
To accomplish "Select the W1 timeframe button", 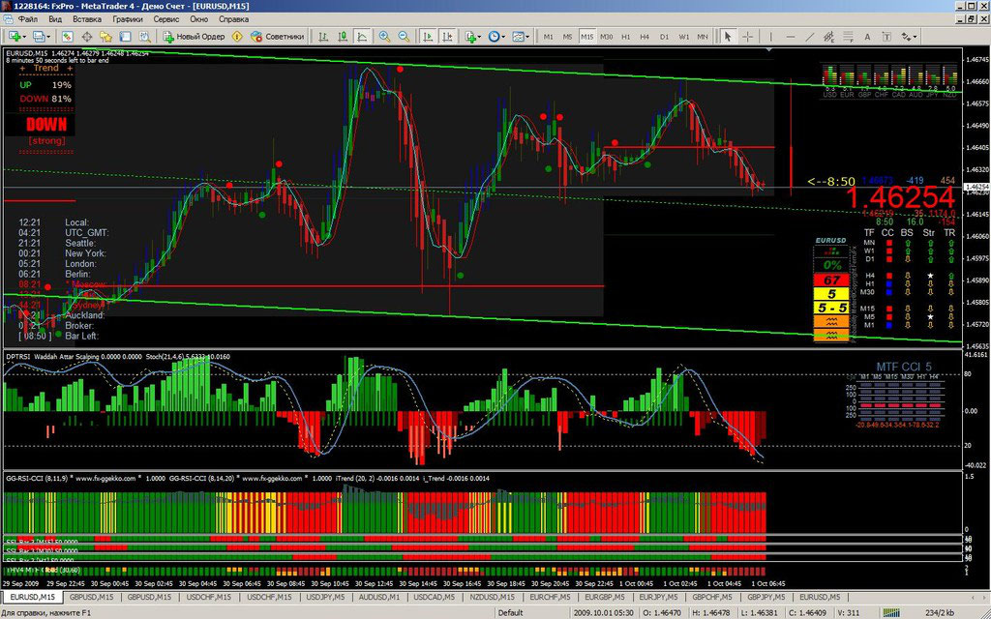I will 684,37.
